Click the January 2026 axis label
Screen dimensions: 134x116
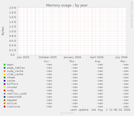click(73, 57)
